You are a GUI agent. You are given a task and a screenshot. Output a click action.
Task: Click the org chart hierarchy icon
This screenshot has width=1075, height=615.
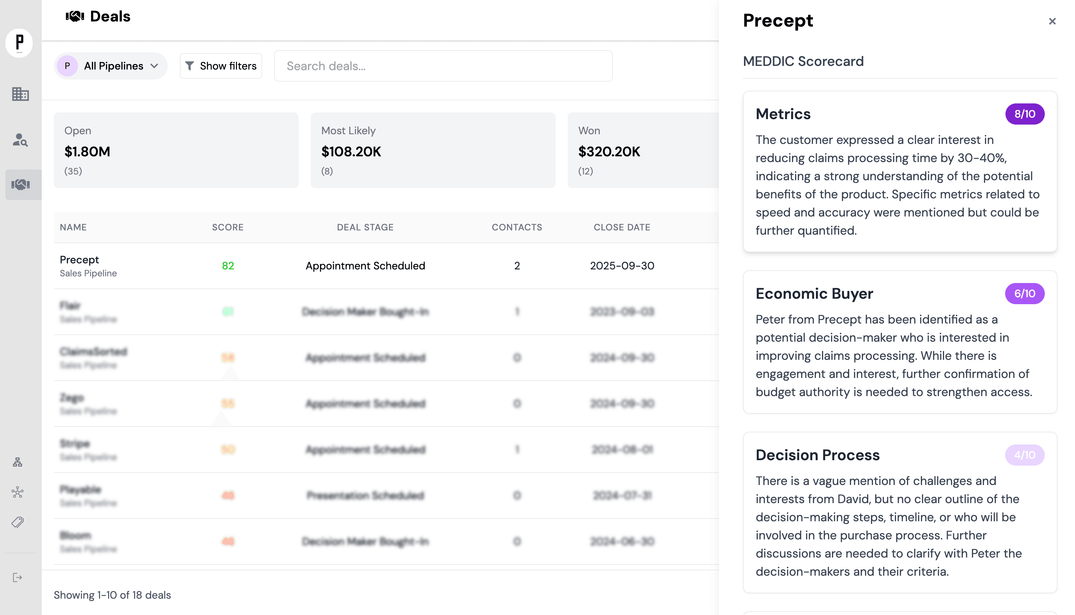(17, 461)
